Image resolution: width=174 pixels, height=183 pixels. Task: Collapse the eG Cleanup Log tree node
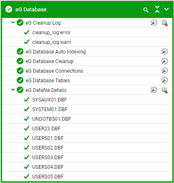[13, 22]
